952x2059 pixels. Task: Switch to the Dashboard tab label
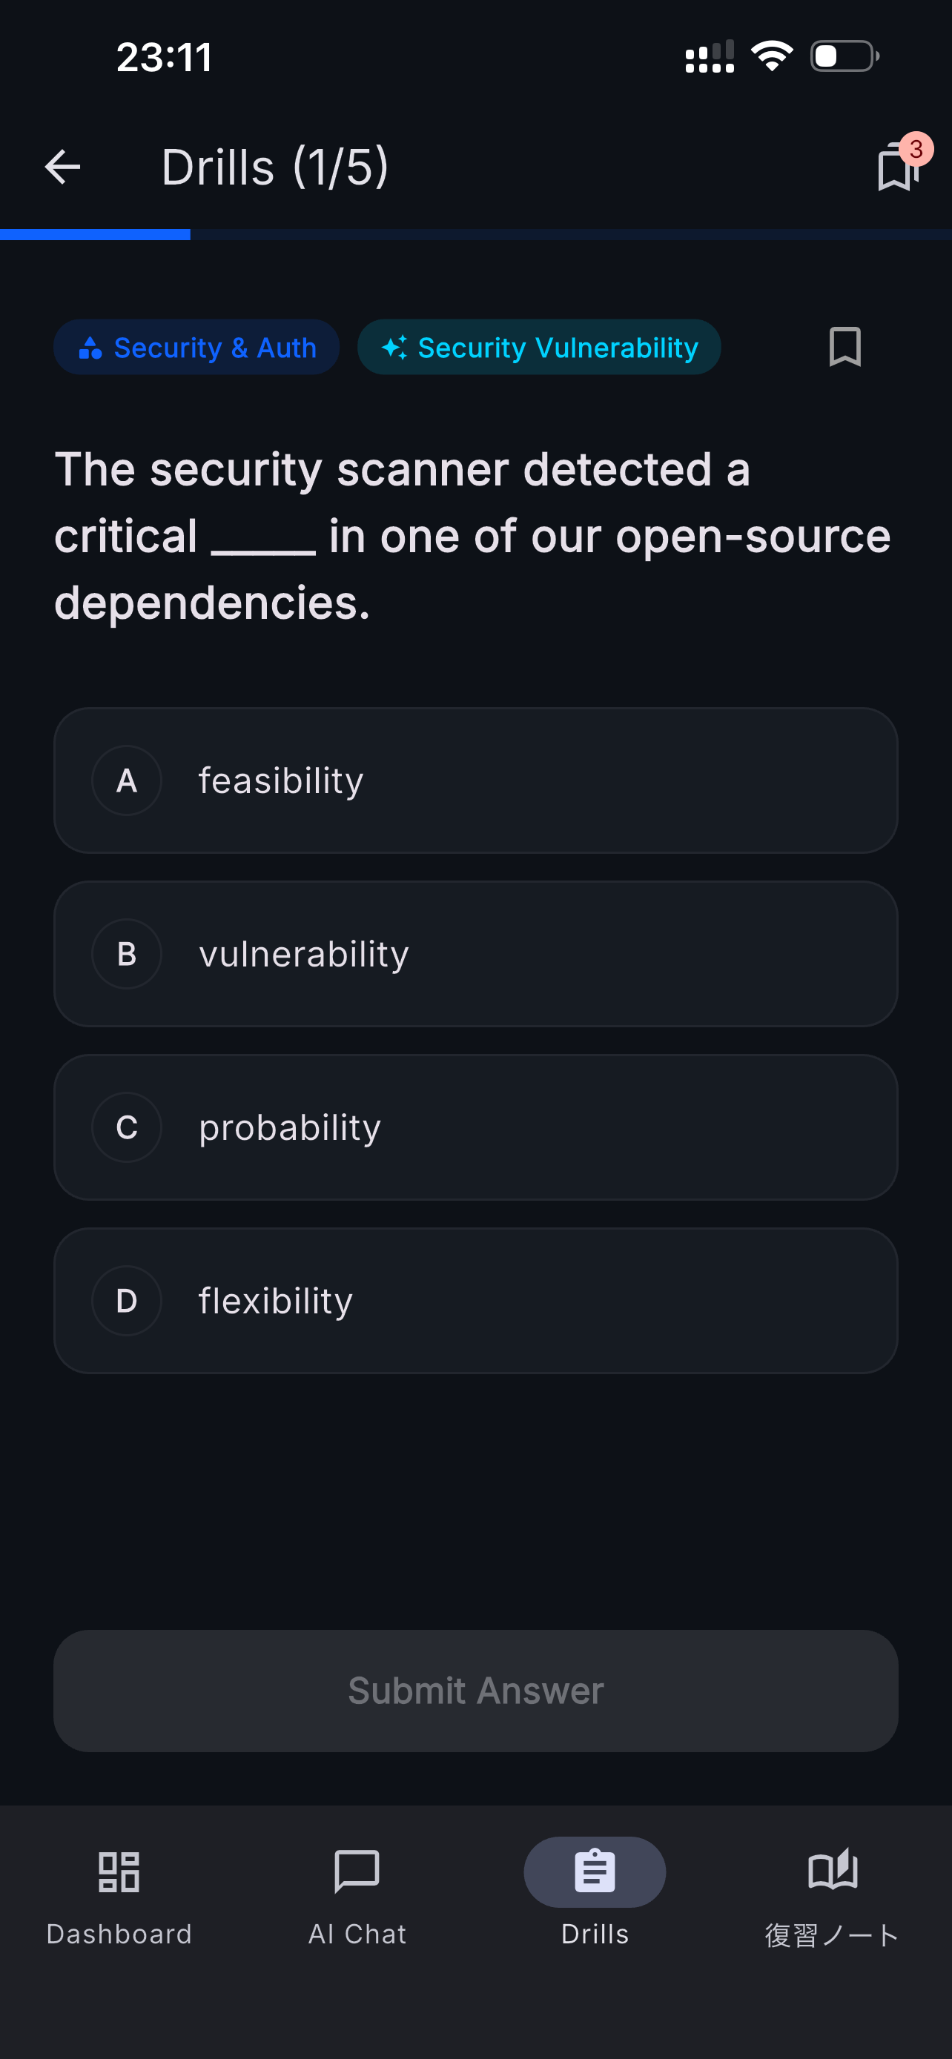point(119,1934)
